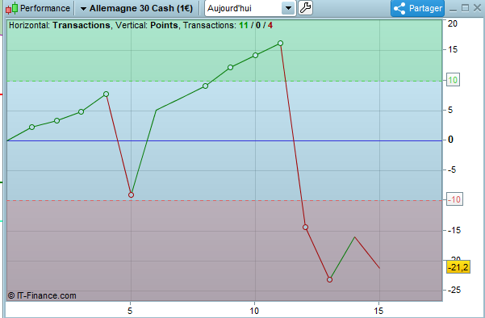
Task: Click the Partager share button
Action: 417,8
